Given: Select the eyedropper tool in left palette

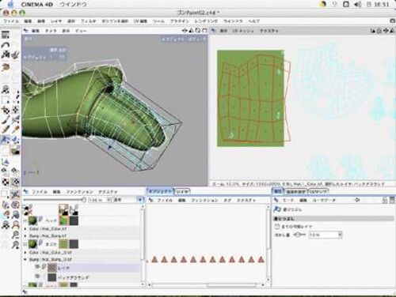Looking at the screenshot, I should coord(15,130).
